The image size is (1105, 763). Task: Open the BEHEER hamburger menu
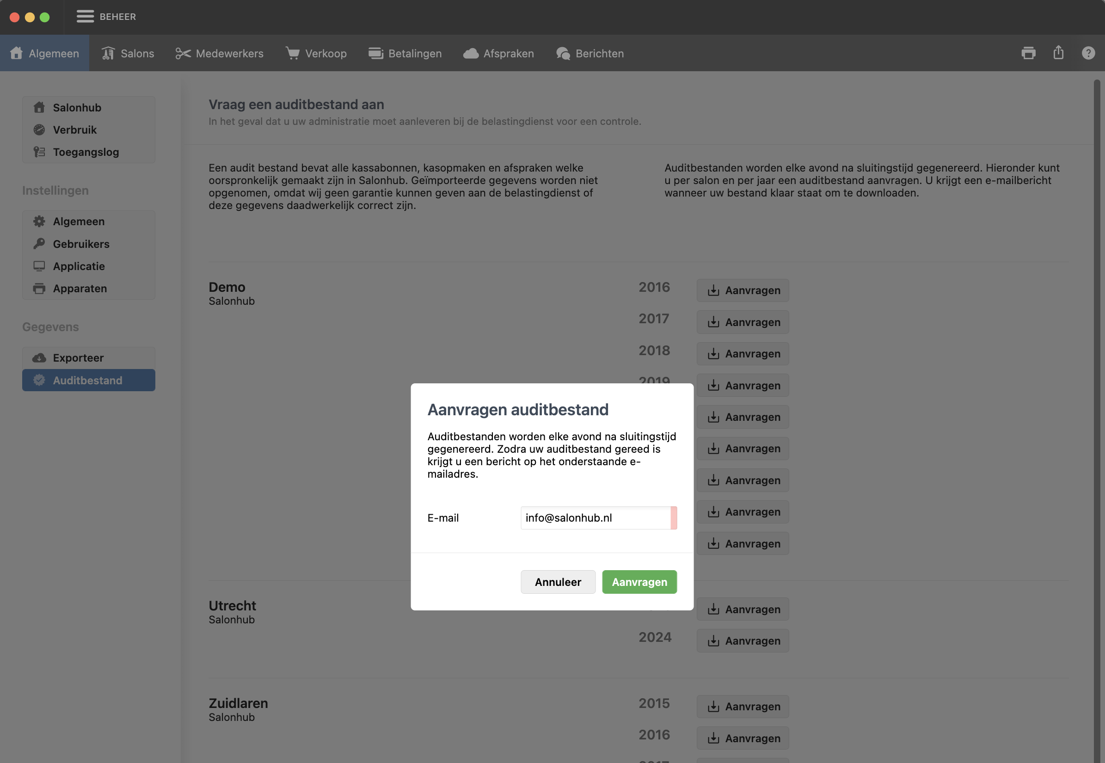pos(85,17)
